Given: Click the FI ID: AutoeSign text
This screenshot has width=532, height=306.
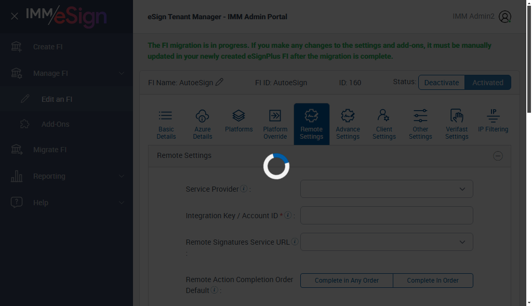Looking at the screenshot, I should (x=281, y=83).
